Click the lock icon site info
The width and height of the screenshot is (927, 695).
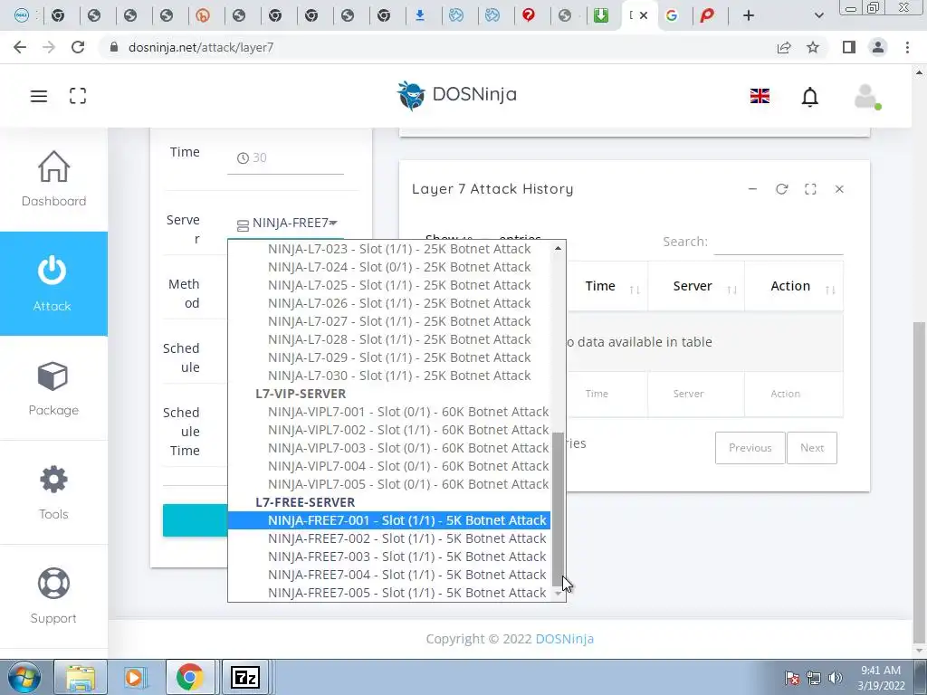[114, 47]
